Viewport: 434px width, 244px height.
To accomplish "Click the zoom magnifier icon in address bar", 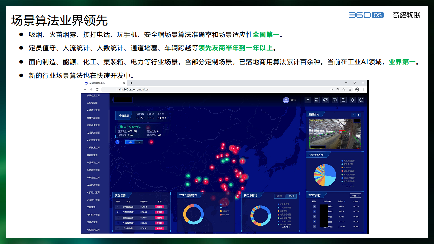I will tap(344, 89).
